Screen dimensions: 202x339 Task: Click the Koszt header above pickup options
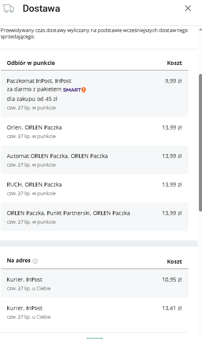(174, 63)
